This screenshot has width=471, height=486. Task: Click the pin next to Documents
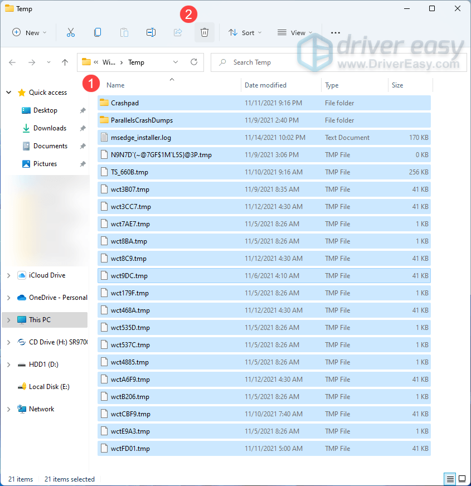[83, 146]
